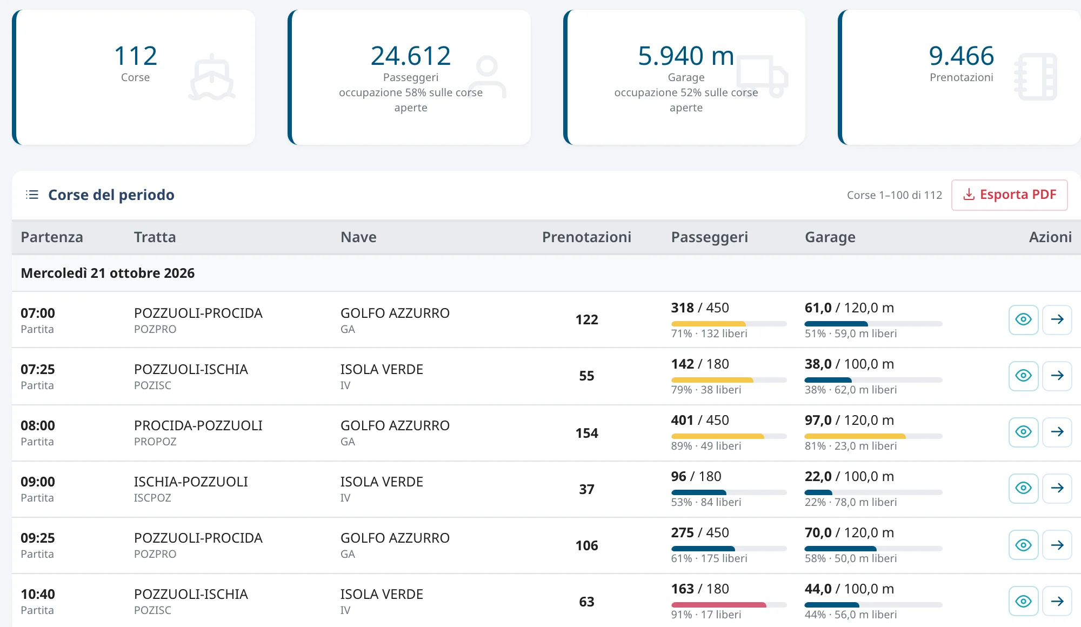Show details for 08:00 PROCIDA-POZZUOLI trip
This screenshot has height=627, width=1081.
pos(1023,432)
